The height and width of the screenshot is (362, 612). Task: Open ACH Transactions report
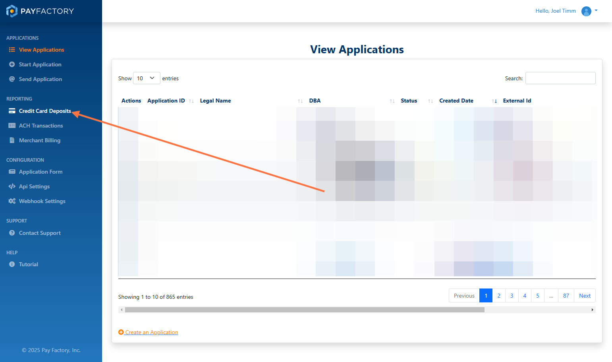pyautogui.click(x=41, y=126)
